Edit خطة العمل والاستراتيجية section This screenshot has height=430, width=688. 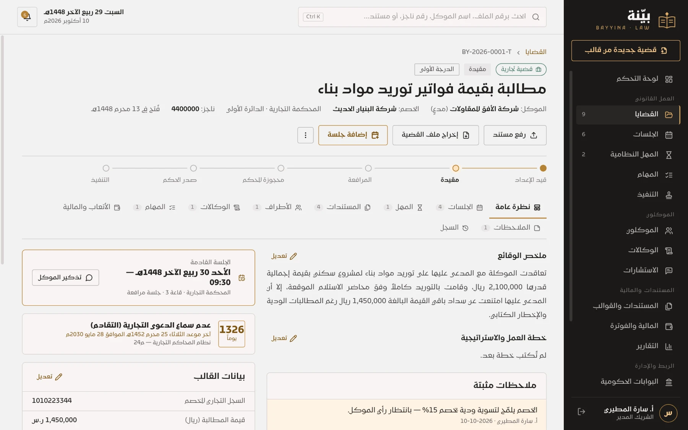pyautogui.click(x=284, y=338)
